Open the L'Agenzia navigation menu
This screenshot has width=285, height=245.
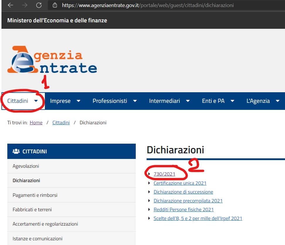click(263, 101)
